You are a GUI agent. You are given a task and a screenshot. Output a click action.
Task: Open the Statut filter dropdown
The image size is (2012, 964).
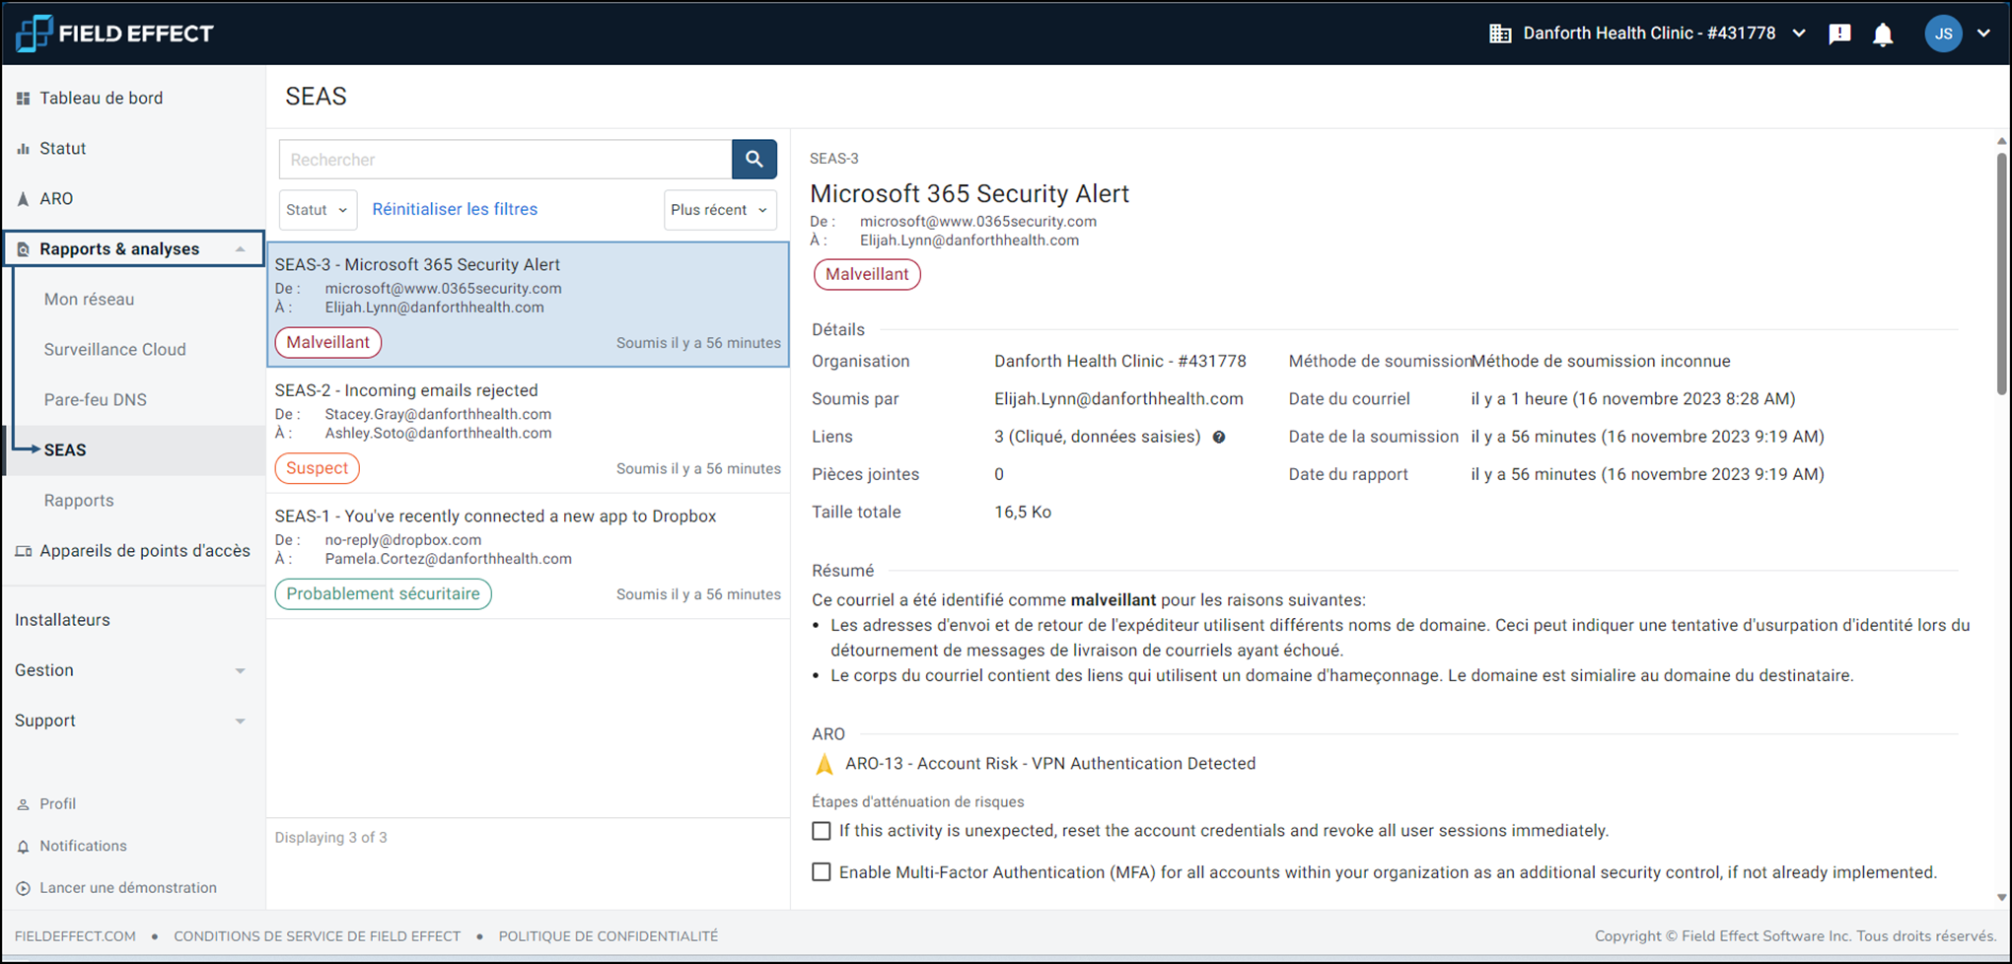pos(318,210)
